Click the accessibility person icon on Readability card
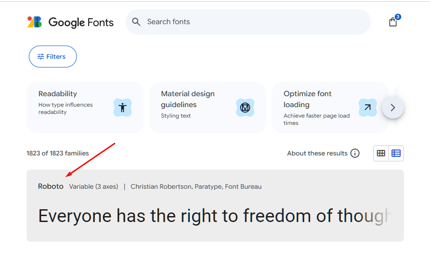The width and height of the screenshot is (430, 253). [123, 108]
